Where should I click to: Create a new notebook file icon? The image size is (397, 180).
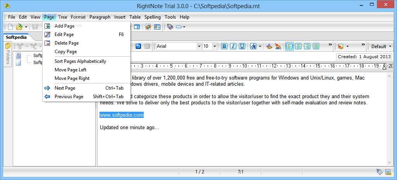pyautogui.click(x=10, y=27)
